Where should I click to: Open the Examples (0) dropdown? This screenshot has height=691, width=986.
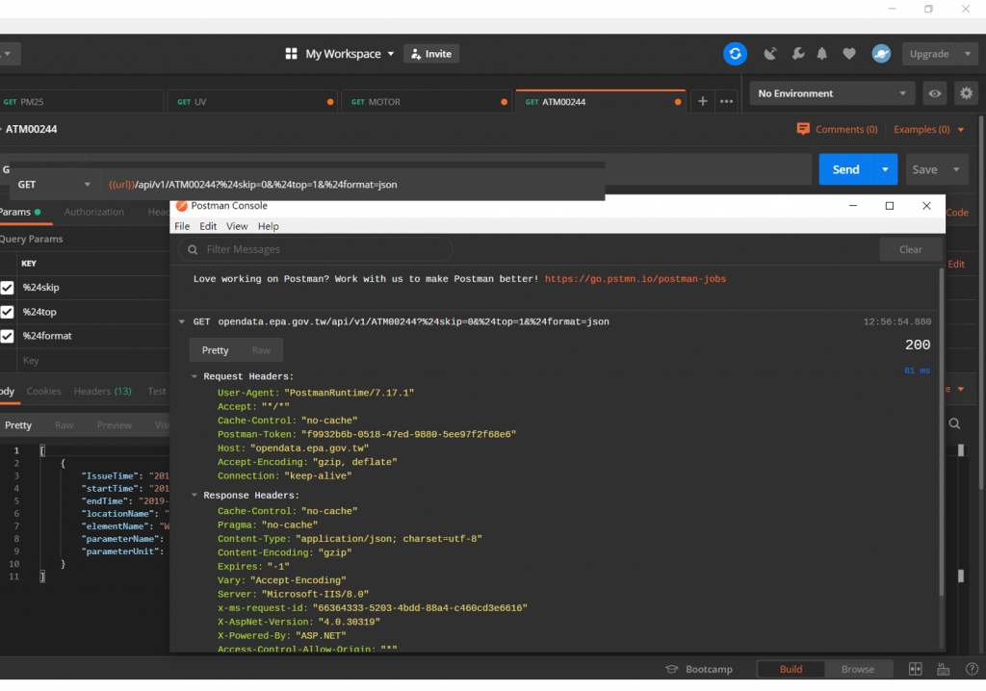[x=929, y=130]
